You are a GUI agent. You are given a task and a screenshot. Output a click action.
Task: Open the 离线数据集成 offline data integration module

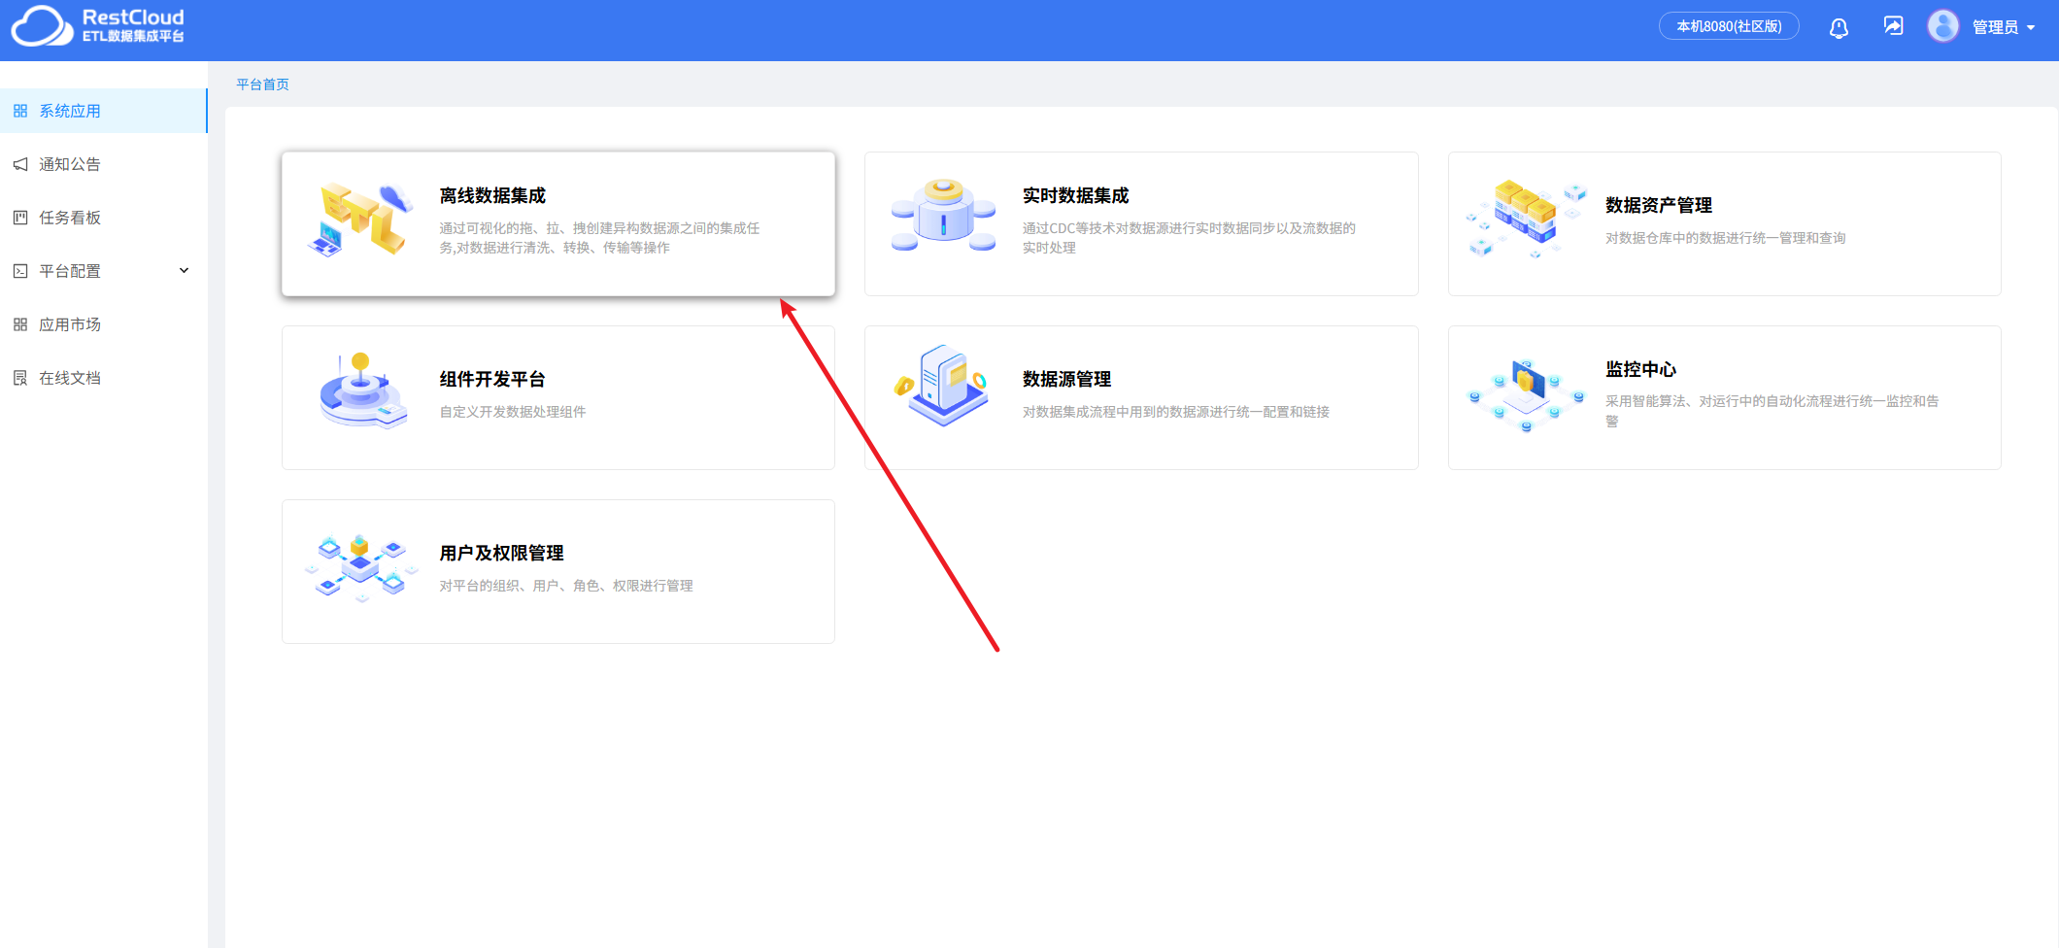click(x=557, y=223)
